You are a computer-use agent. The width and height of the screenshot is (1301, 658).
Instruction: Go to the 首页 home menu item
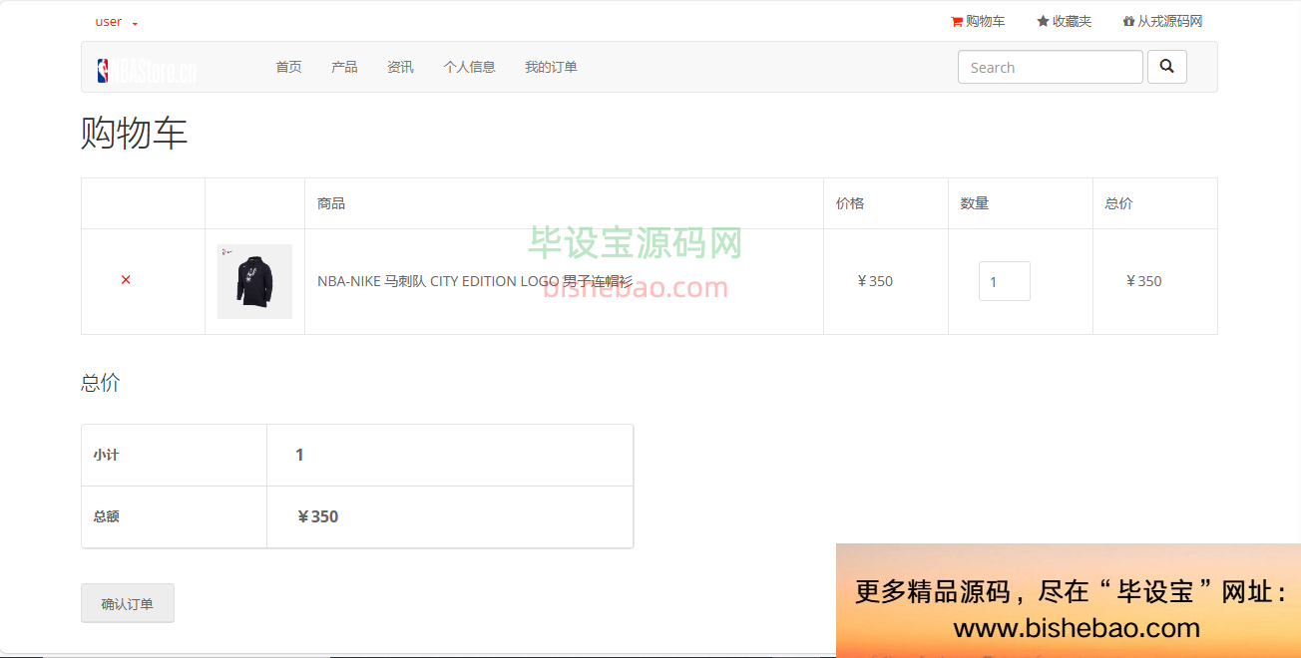(288, 67)
